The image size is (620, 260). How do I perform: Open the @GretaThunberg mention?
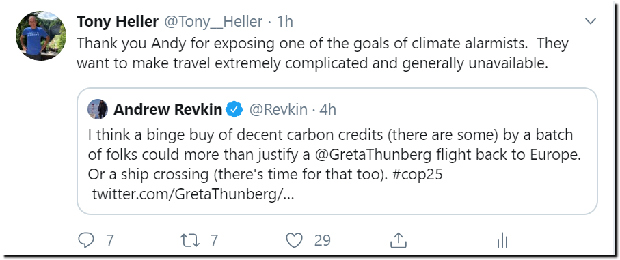click(373, 155)
